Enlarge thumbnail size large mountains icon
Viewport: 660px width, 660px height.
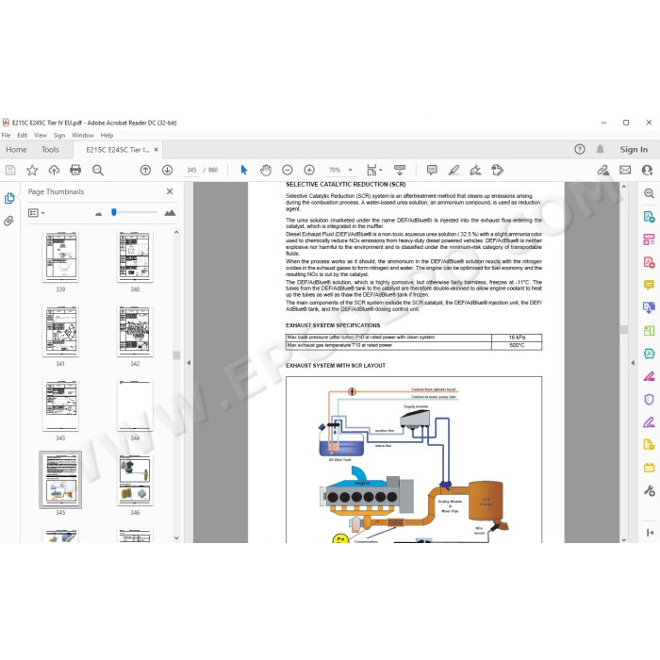tap(170, 212)
